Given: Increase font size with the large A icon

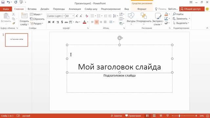Looking at the screenshot, I should click(77, 16).
